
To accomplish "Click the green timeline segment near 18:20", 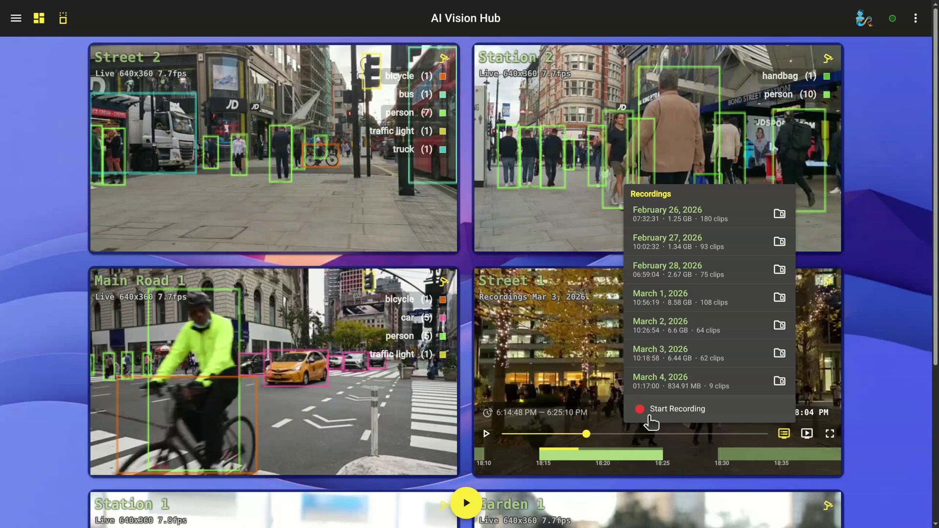I will tap(603, 455).
